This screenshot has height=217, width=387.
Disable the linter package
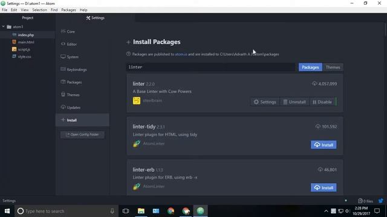[x=322, y=102]
